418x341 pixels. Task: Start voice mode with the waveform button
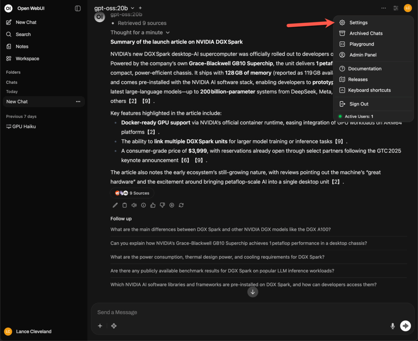point(405,326)
